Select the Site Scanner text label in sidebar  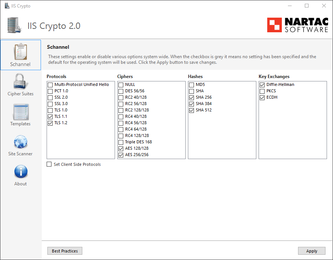[20, 154]
